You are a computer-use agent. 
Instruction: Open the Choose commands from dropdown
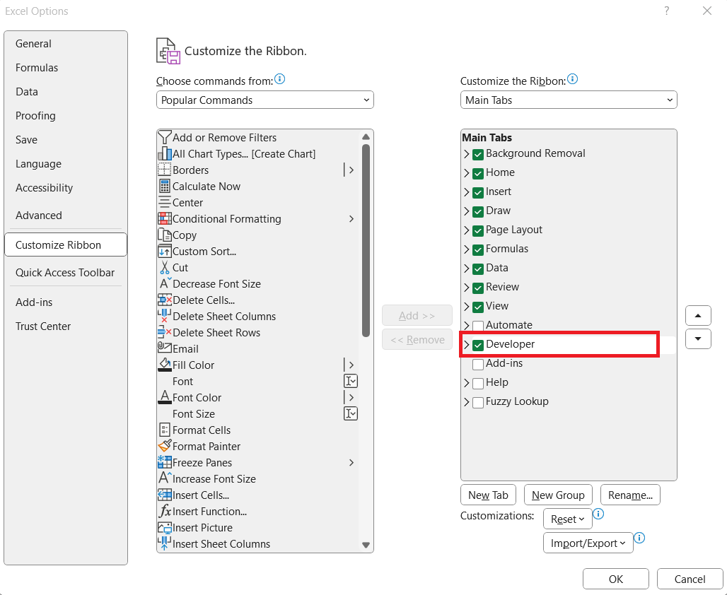pyautogui.click(x=264, y=100)
